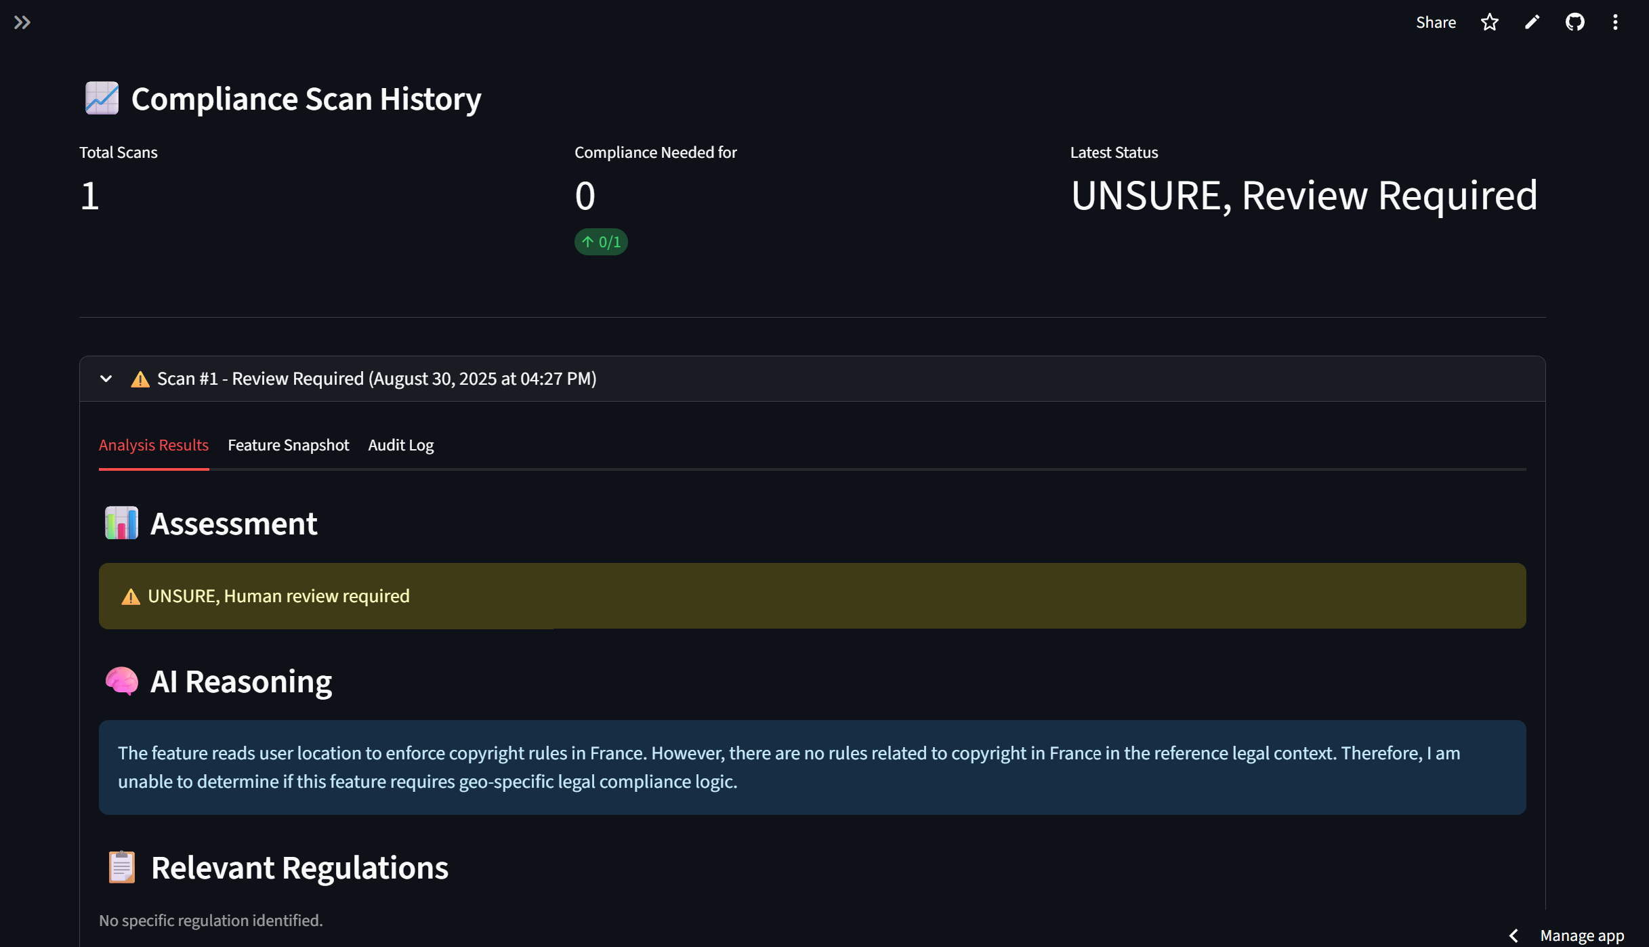Expand sidebar with double chevron icon

(x=22, y=22)
